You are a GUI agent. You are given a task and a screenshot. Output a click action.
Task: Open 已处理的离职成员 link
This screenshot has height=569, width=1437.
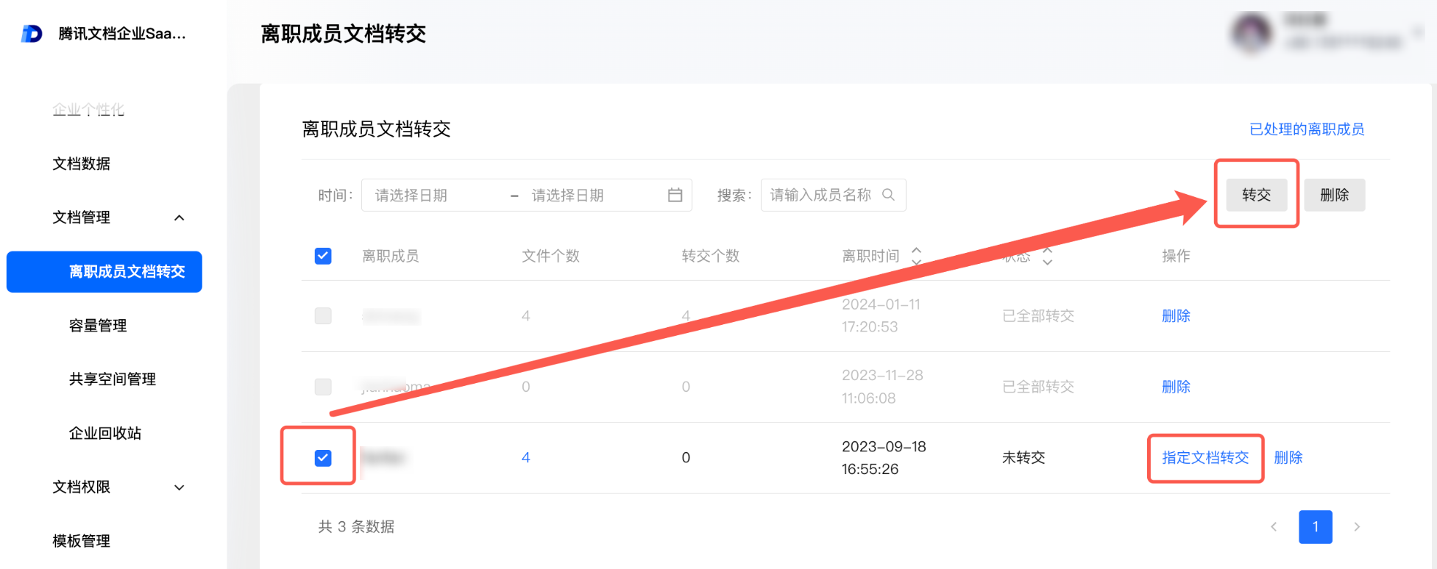tap(1307, 129)
